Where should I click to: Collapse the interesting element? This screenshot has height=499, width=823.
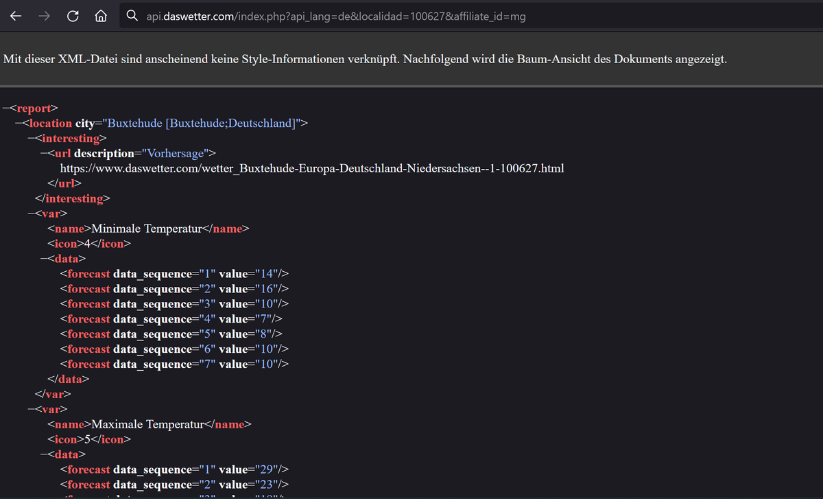point(31,139)
